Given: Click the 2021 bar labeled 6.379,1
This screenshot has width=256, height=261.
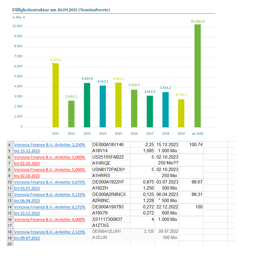Looking at the screenshot, I should click(x=56, y=95).
